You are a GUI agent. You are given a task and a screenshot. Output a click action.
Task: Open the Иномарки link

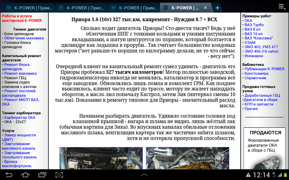click(x=254, y=56)
